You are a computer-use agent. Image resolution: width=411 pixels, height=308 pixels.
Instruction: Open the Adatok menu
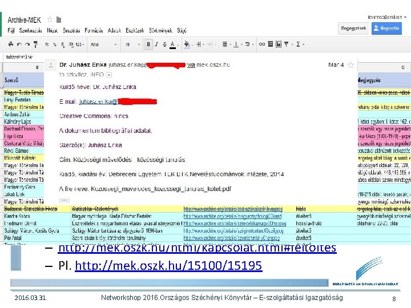[114, 30]
